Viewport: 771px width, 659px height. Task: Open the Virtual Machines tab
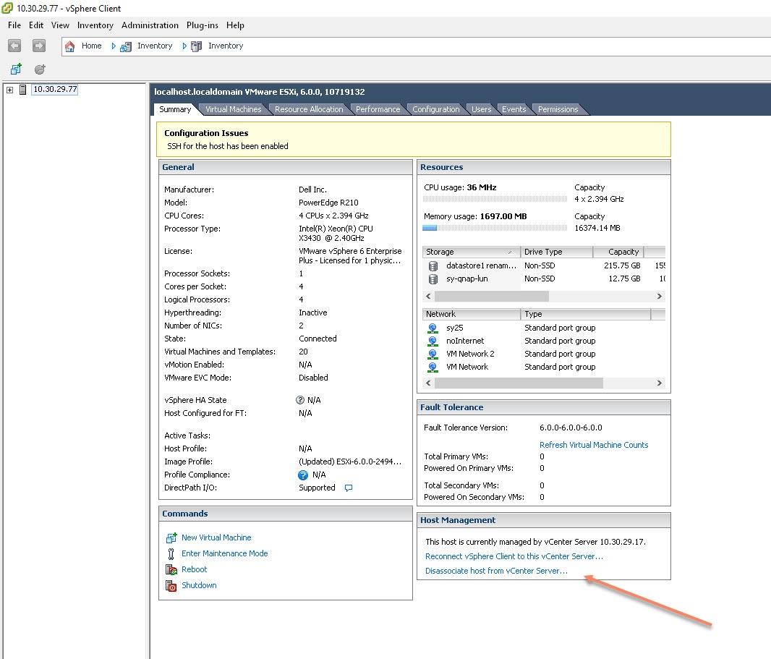pos(233,109)
